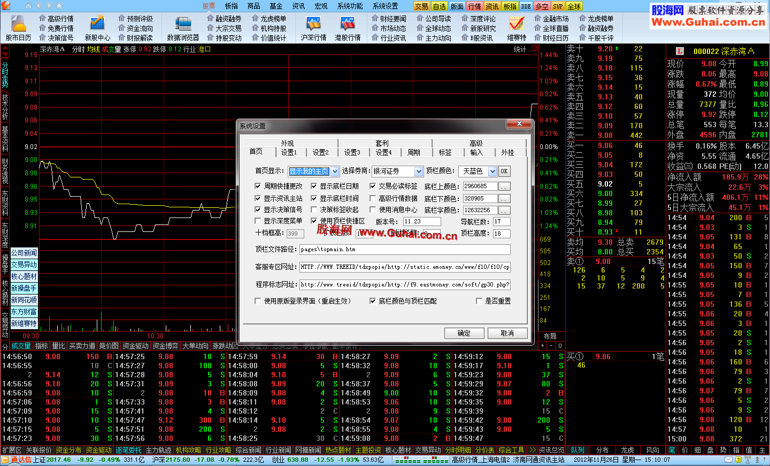Click 核心题材 side link
Viewport: 770px width, 466px height.
(24, 276)
